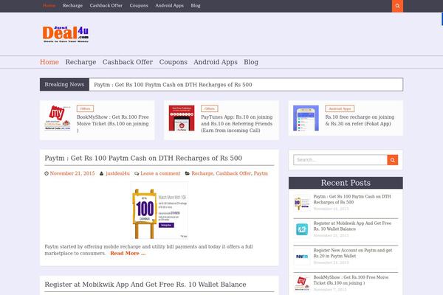Focus the sidebar Search input field
Screen dimensions: 443x295
point(340,160)
